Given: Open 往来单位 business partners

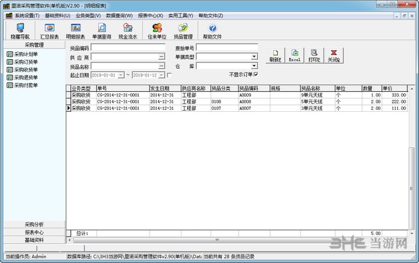Looking at the screenshot, I should 157,31.
